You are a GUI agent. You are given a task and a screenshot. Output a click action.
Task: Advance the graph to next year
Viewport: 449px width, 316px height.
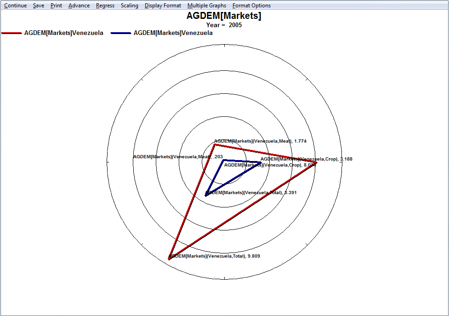point(79,6)
